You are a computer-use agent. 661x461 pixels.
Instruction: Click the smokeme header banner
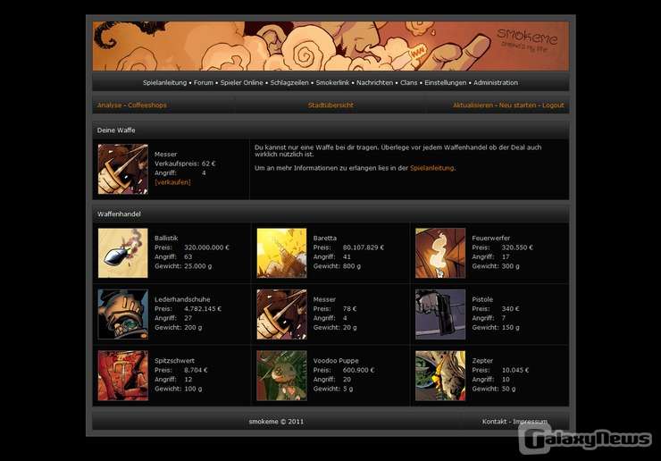tap(330, 46)
